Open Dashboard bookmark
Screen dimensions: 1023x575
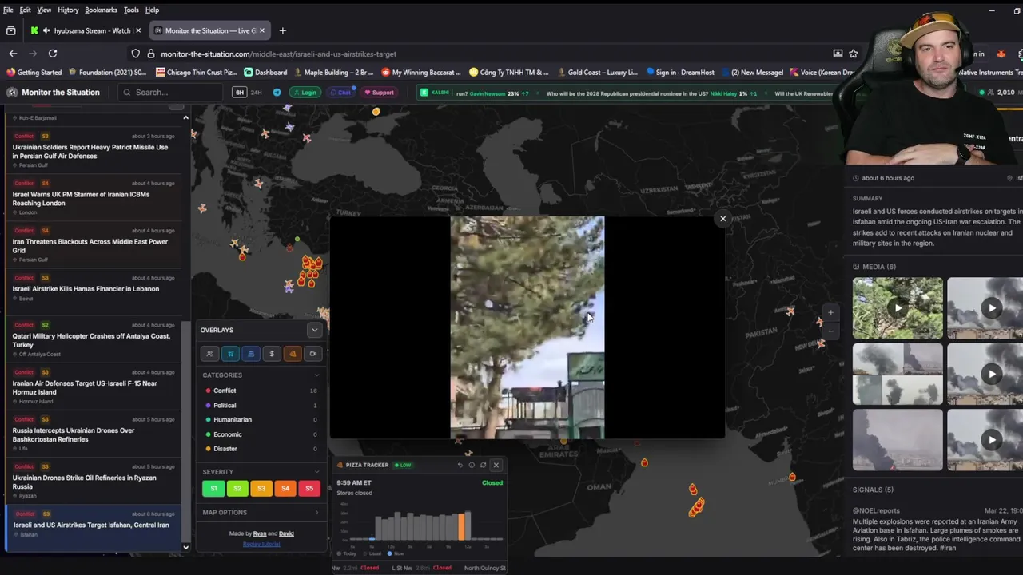265,72
